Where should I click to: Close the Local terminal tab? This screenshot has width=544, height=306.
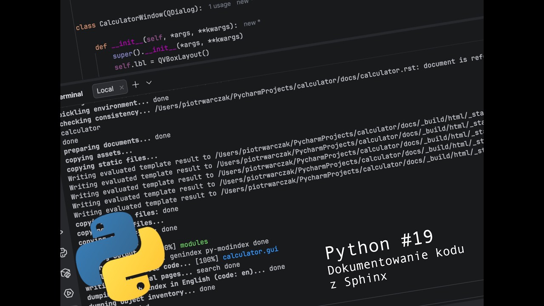(x=122, y=88)
